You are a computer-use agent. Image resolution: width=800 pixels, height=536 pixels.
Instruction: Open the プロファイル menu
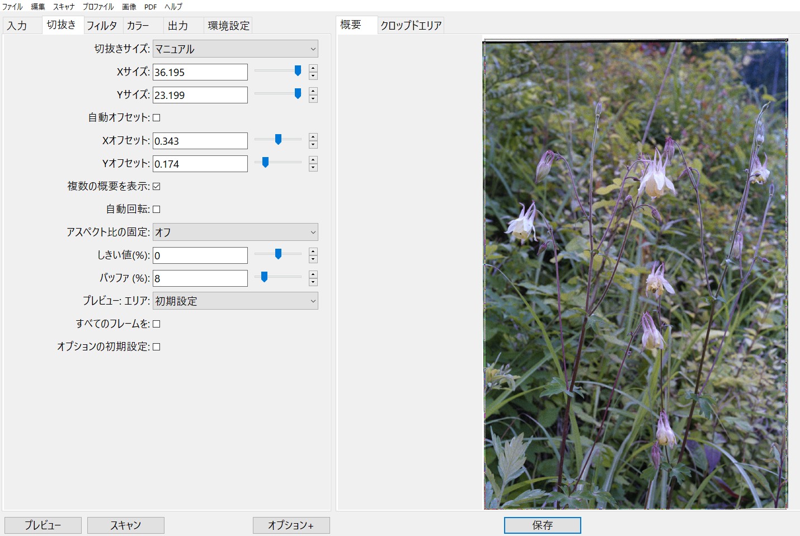(97, 6)
